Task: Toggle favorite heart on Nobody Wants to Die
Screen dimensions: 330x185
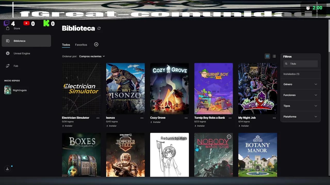Action: 229,137
